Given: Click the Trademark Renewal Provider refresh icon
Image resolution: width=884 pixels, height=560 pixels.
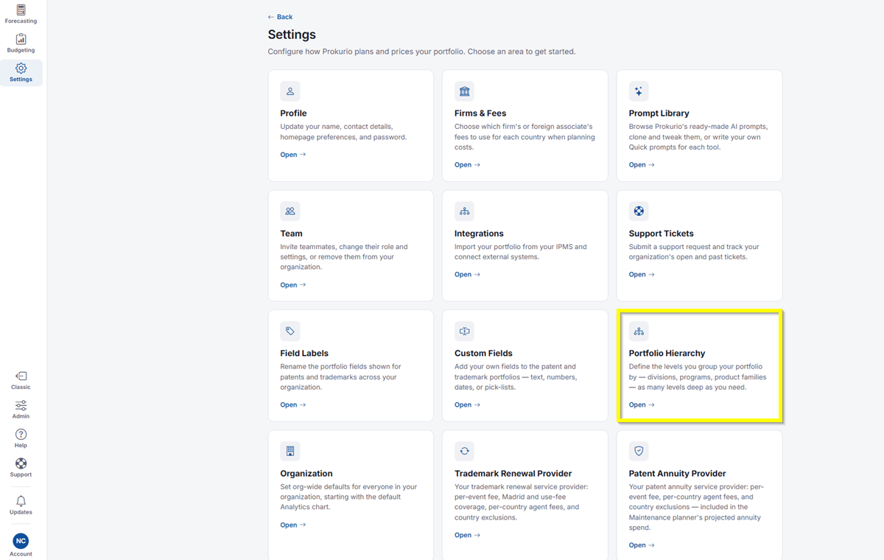Looking at the screenshot, I should coord(464,451).
